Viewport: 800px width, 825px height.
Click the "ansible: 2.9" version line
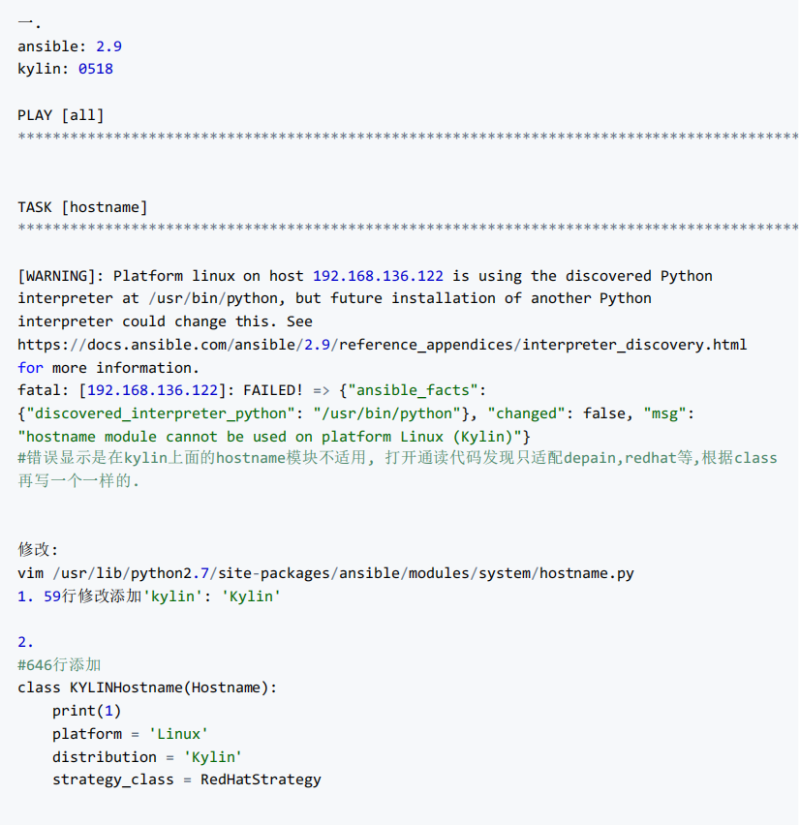coord(70,46)
